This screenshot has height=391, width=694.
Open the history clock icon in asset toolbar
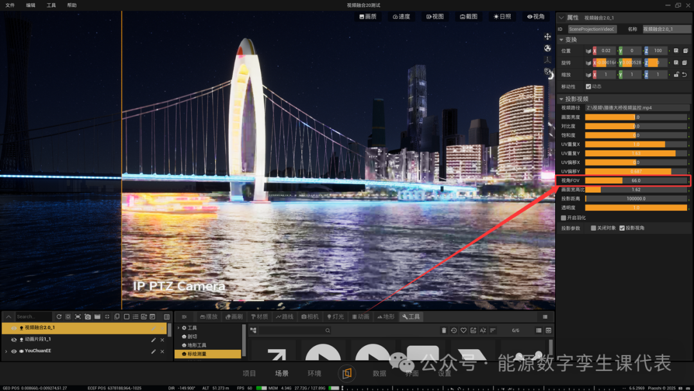click(x=454, y=331)
